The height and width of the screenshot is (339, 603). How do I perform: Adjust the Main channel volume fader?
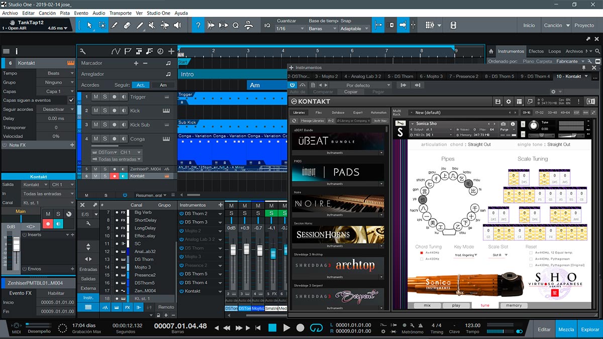[x=16, y=244]
